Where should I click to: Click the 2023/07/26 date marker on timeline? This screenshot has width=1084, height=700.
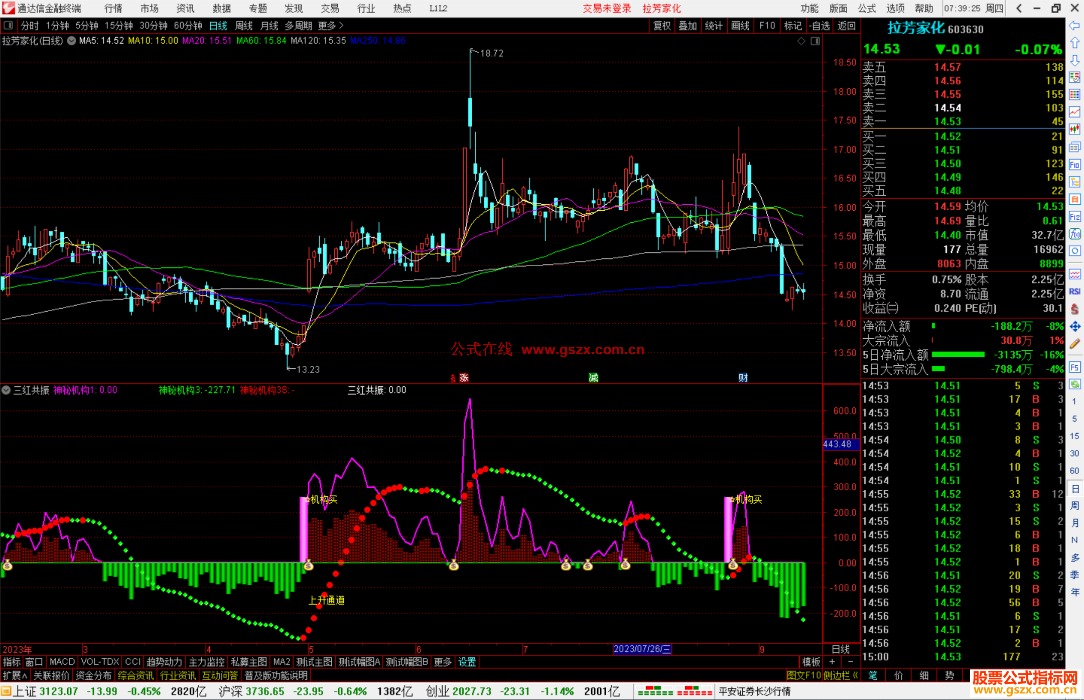642,649
